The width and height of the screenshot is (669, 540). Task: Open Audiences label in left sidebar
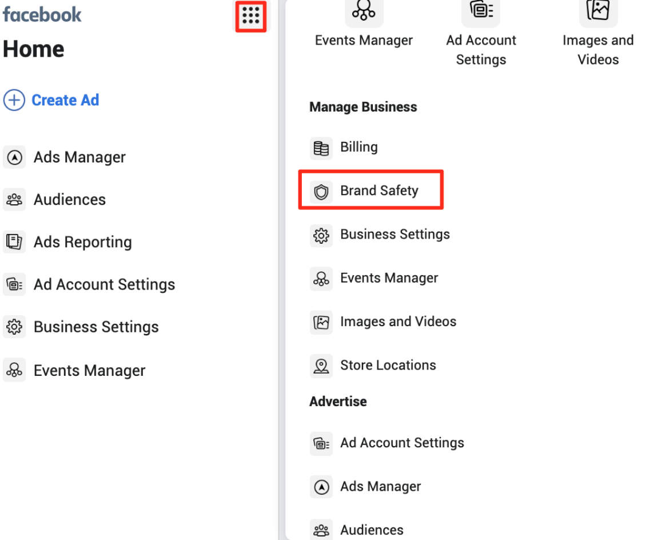pyautogui.click(x=70, y=199)
